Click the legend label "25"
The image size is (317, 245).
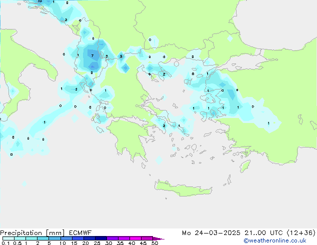click(97, 243)
